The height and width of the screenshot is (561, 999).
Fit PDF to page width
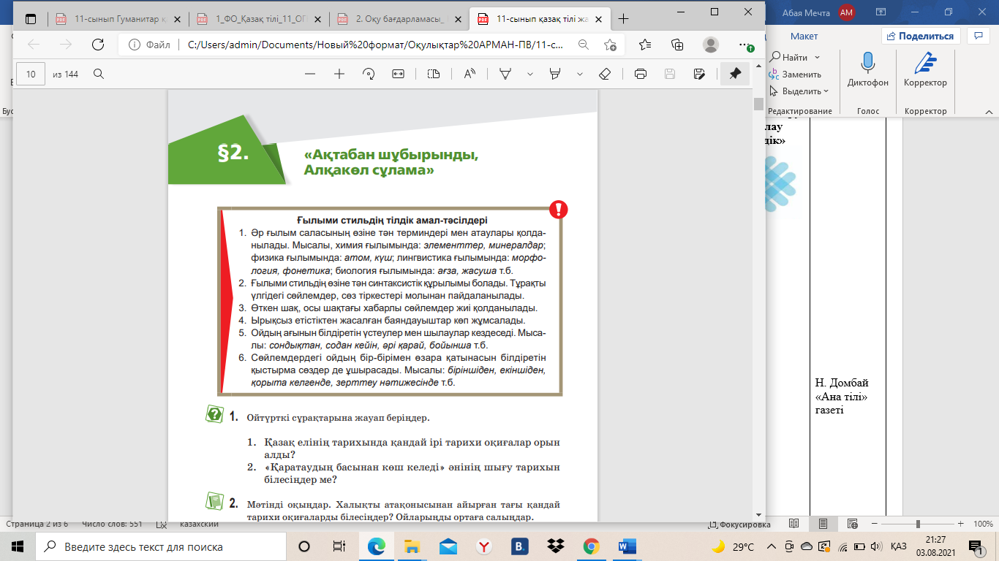coord(398,74)
